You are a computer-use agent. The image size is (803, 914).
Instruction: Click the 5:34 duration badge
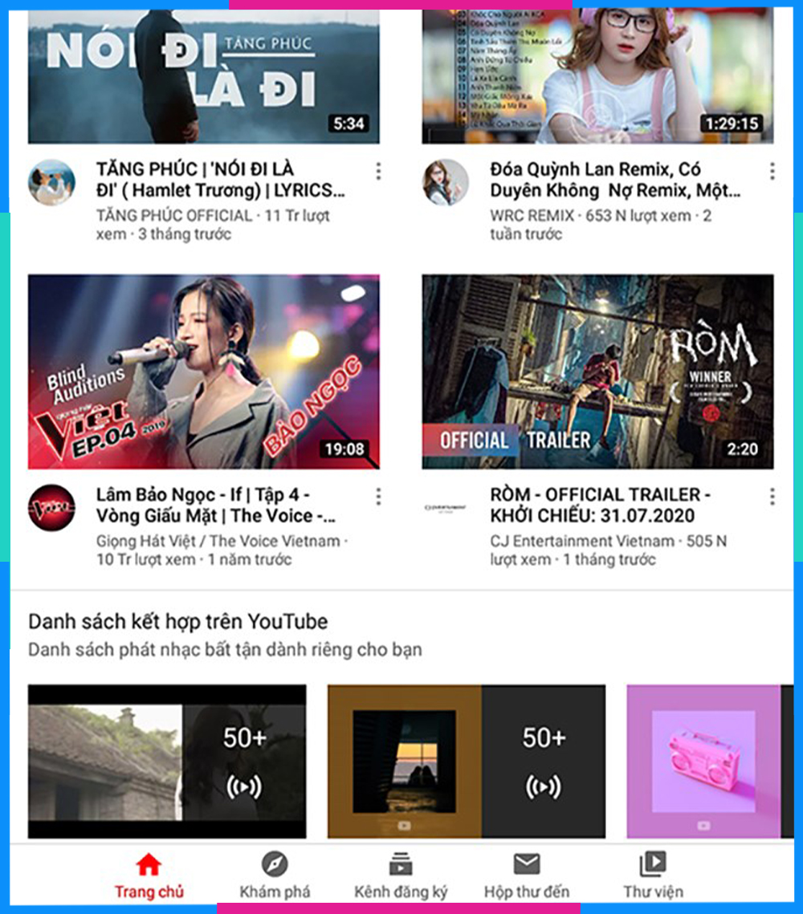tap(349, 124)
